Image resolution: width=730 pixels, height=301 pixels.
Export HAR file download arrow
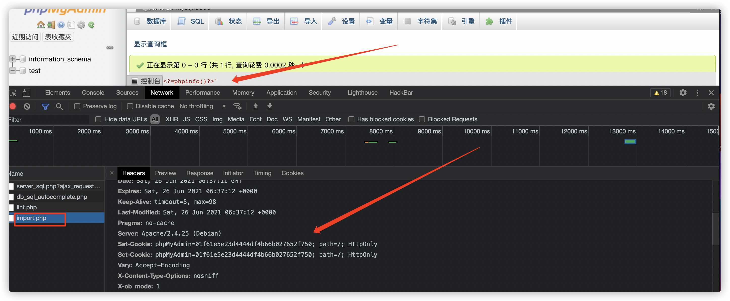[269, 106]
